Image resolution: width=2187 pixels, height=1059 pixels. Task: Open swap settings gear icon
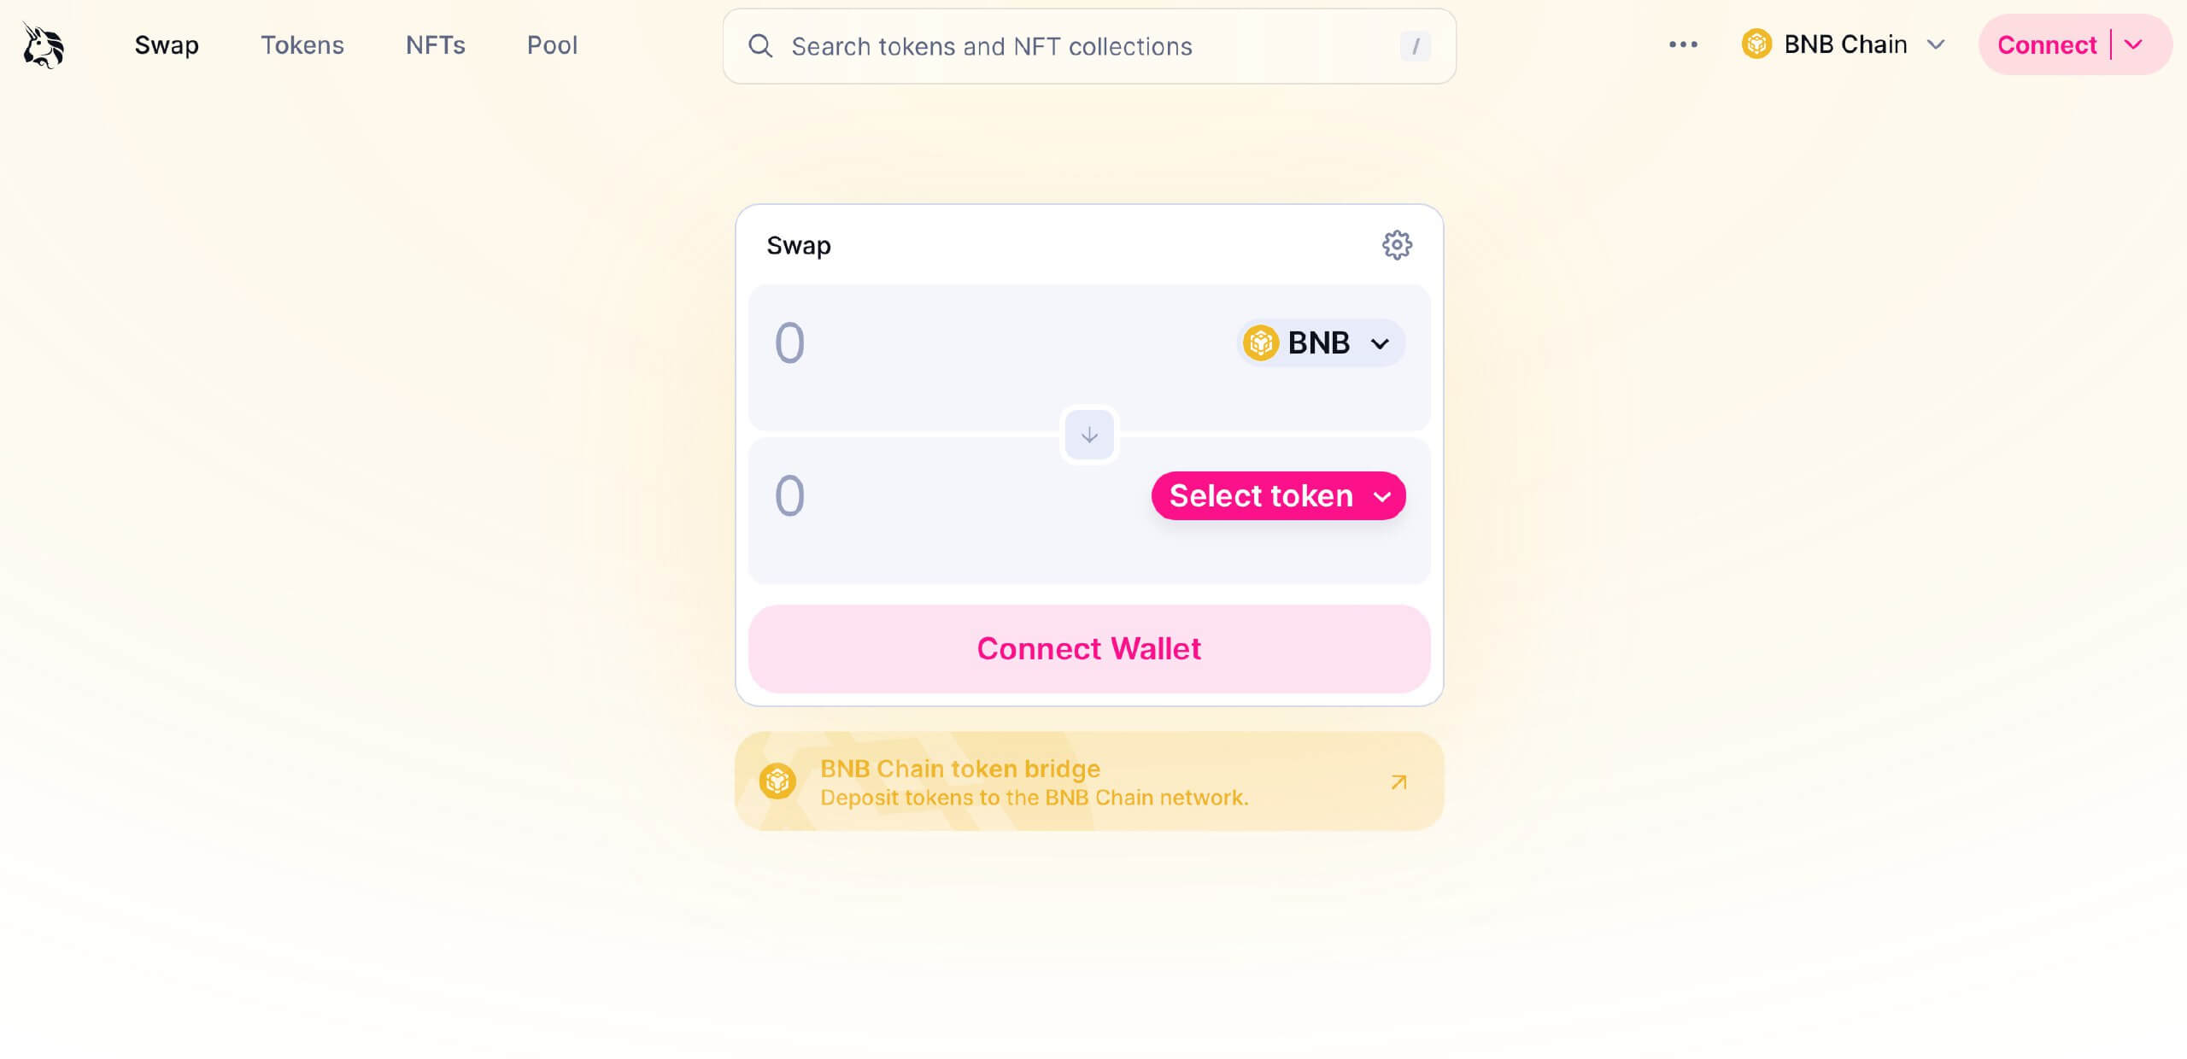point(1398,244)
